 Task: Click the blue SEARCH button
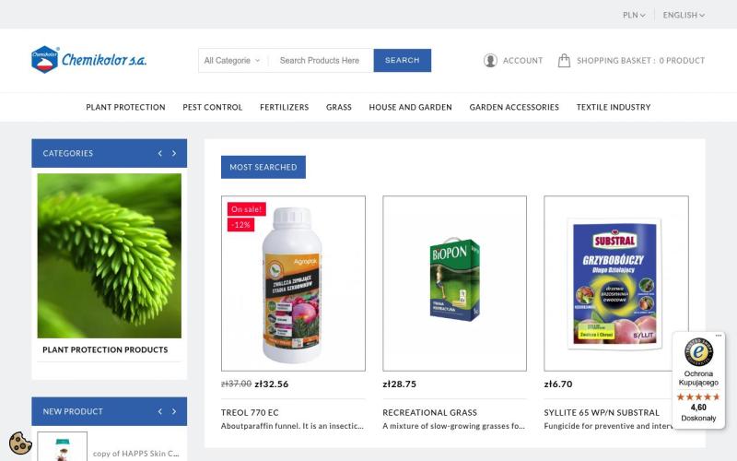403,60
